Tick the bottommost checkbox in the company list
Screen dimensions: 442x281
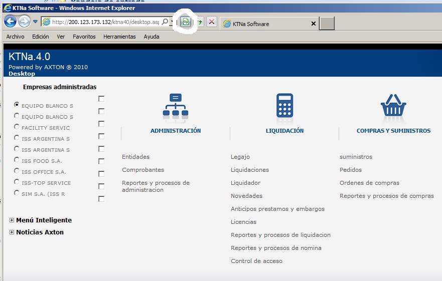101,199
